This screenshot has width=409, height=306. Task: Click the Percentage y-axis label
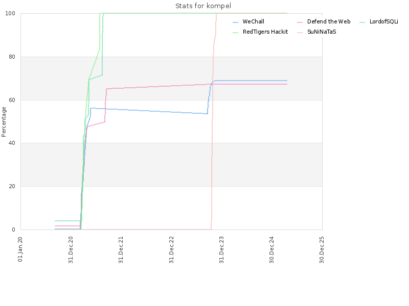coord(4,122)
